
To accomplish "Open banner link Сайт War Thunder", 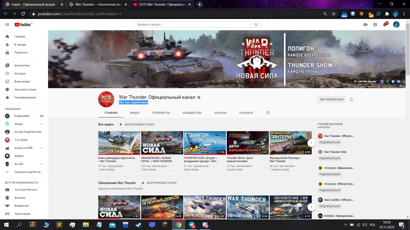I will (x=365, y=81).
